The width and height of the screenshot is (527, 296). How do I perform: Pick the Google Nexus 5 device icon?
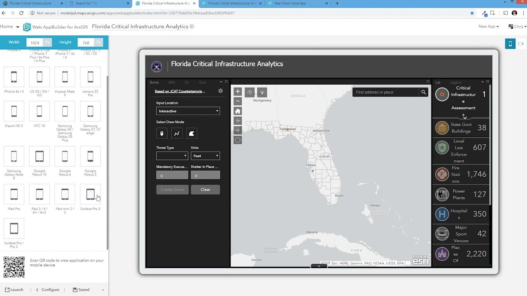click(91, 156)
